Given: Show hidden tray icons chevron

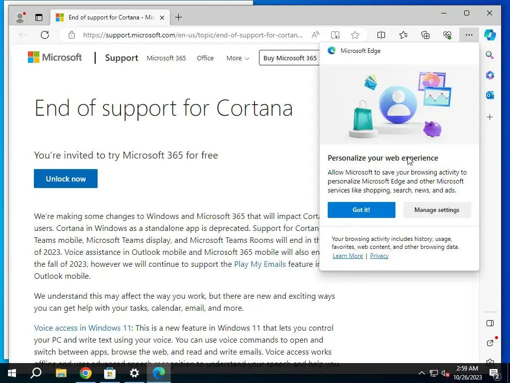Looking at the screenshot, I should tap(421, 373).
